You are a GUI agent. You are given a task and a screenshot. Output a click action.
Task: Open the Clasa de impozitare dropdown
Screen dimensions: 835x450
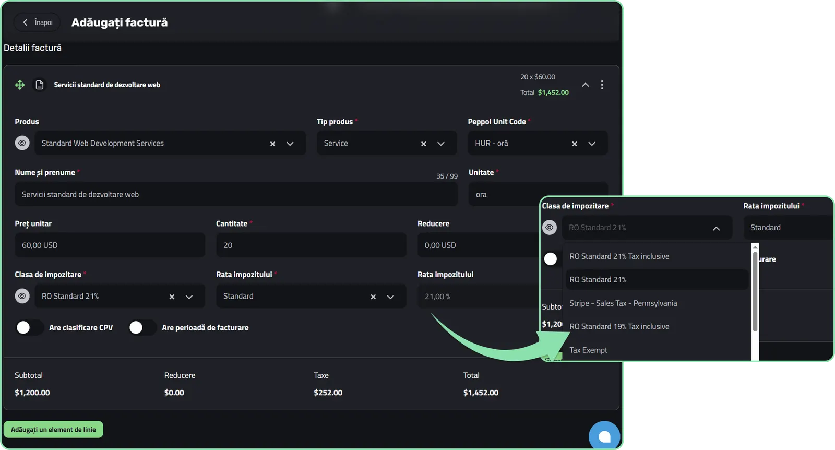(189, 297)
